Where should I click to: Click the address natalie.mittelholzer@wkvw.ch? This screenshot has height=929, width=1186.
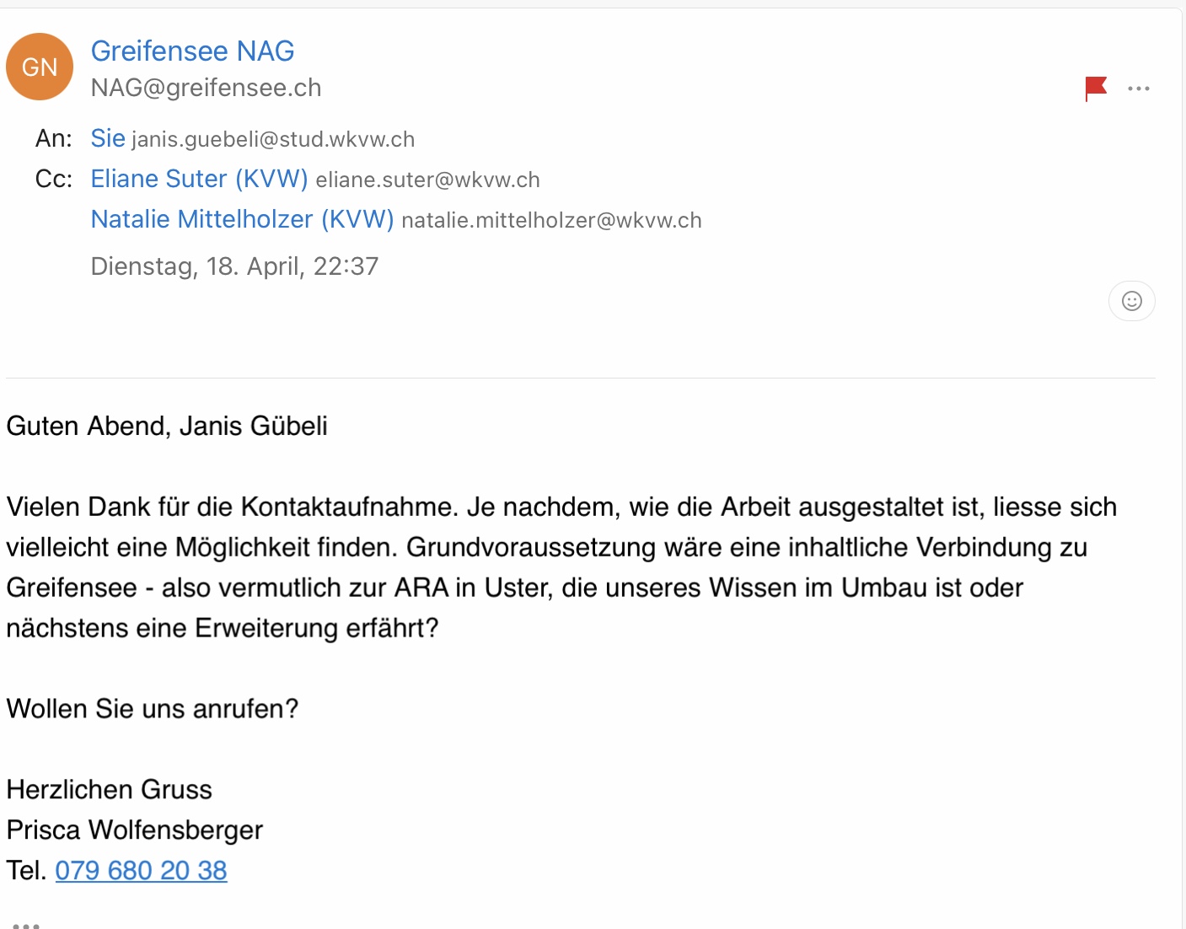pyautogui.click(x=551, y=220)
